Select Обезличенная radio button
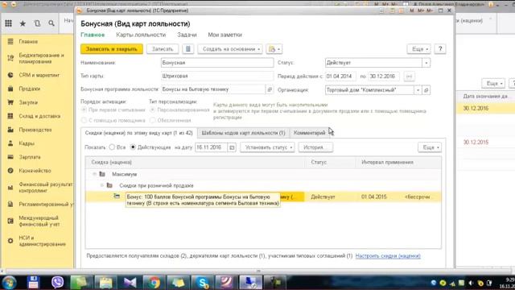 pos(152,120)
